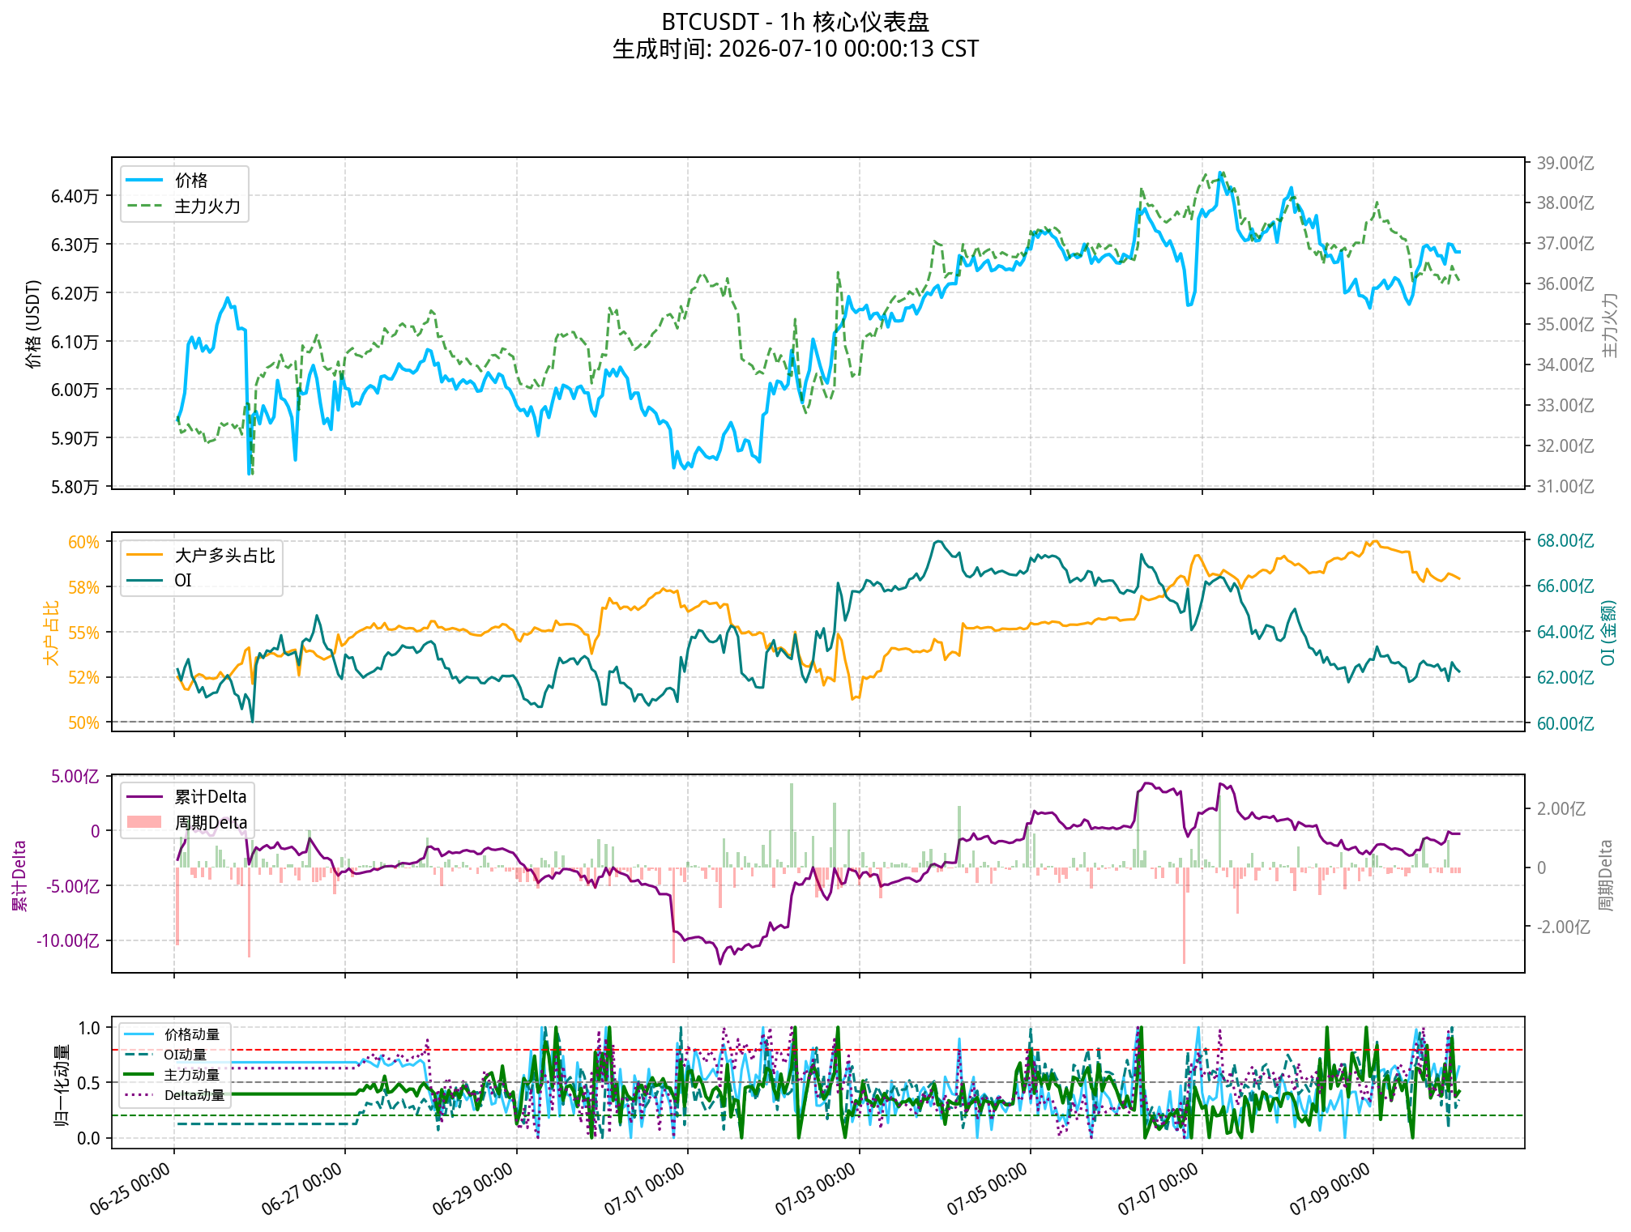Screen dimensions: 1631x1232
Task: Click the "31.00亿" right axis tick
Action: [1565, 487]
